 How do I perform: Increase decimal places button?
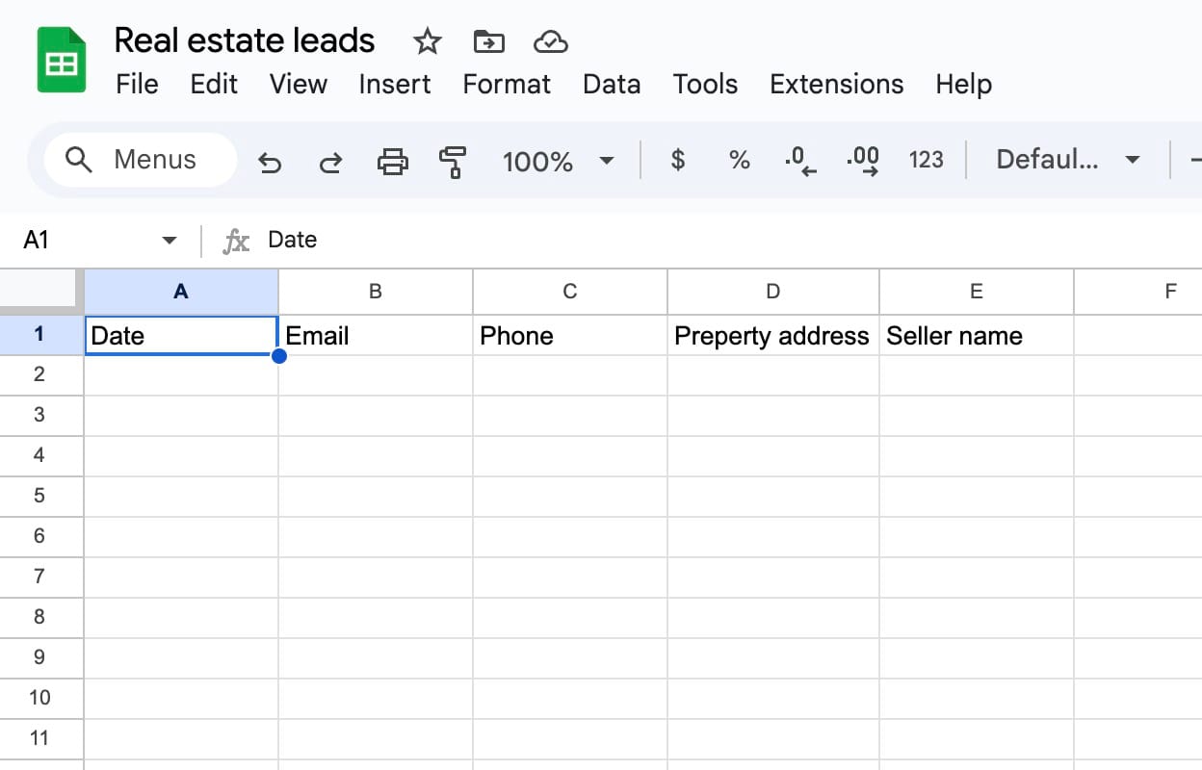(862, 161)
